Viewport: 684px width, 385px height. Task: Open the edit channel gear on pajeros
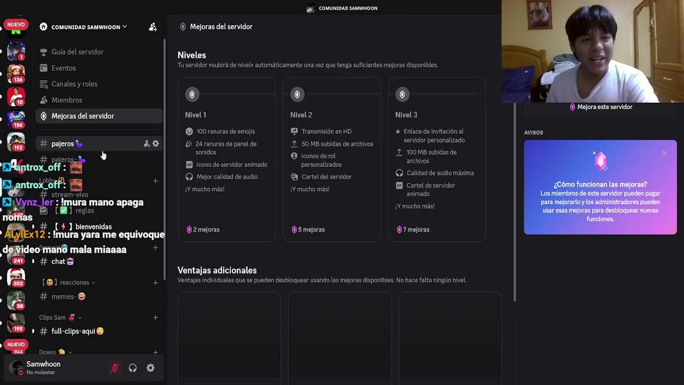coord(156,143)
